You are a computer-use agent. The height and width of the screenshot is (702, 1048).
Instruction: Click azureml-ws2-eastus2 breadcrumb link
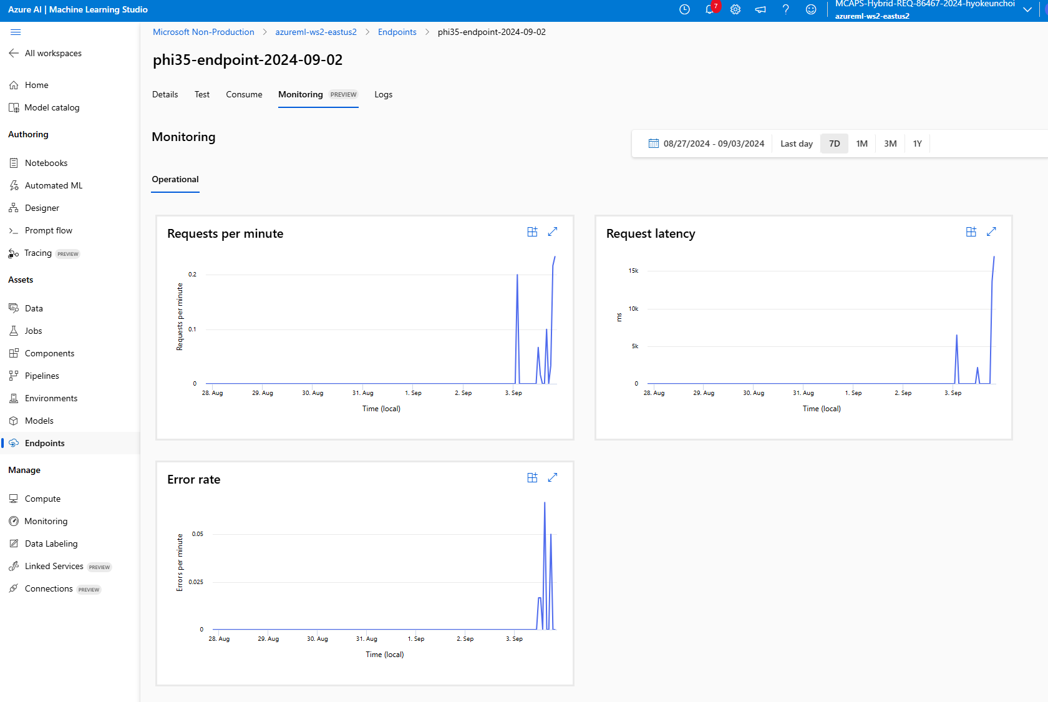[x=316, y=32]
